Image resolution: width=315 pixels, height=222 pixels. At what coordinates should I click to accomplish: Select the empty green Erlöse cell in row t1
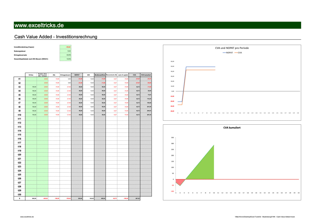(31, 79)
